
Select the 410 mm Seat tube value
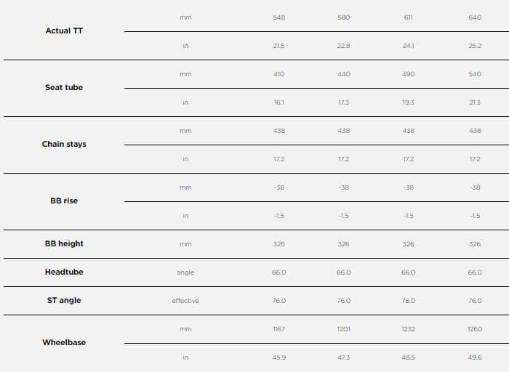[x=279, y=73]
